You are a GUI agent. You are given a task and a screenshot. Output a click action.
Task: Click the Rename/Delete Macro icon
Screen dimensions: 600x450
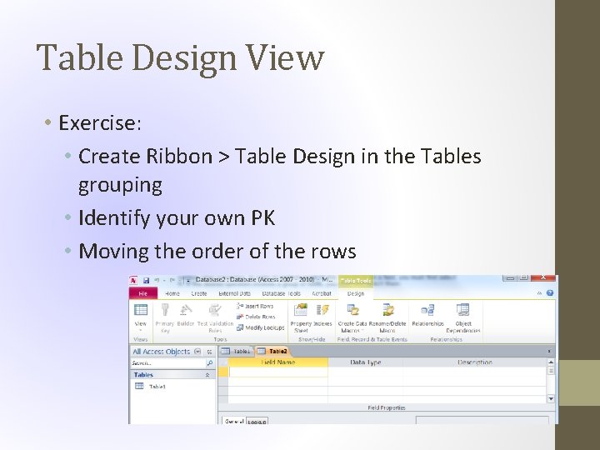pyautogui.click(x=388, y=310)
